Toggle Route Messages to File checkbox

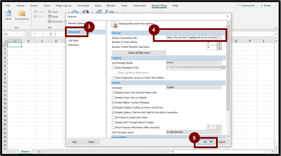[113, 68]
